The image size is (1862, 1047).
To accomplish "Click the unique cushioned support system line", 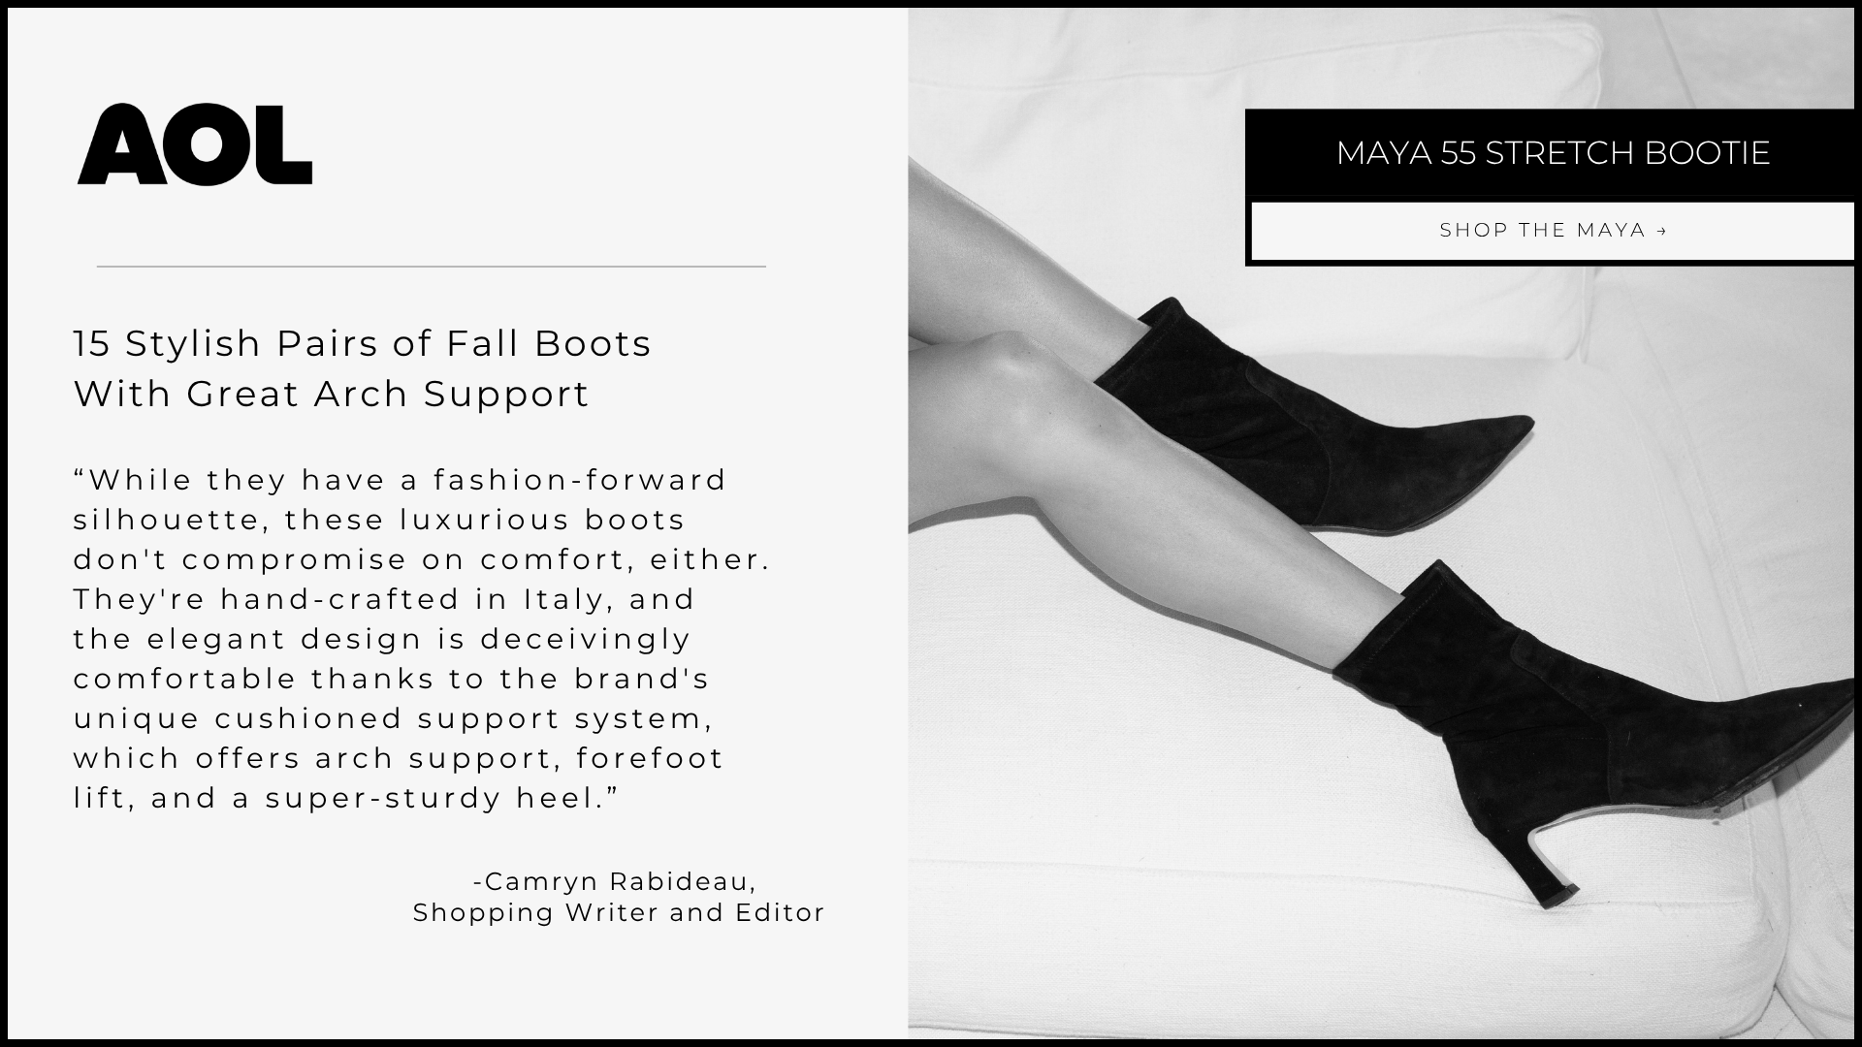I will pos(394,718).
